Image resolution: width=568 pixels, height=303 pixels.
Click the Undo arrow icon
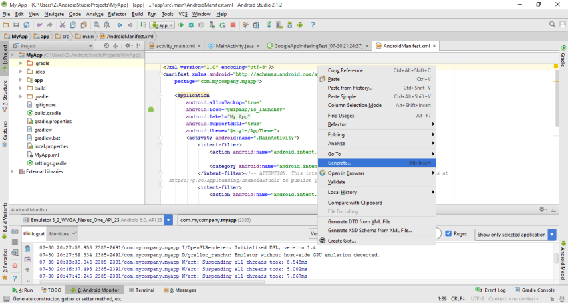39,25
